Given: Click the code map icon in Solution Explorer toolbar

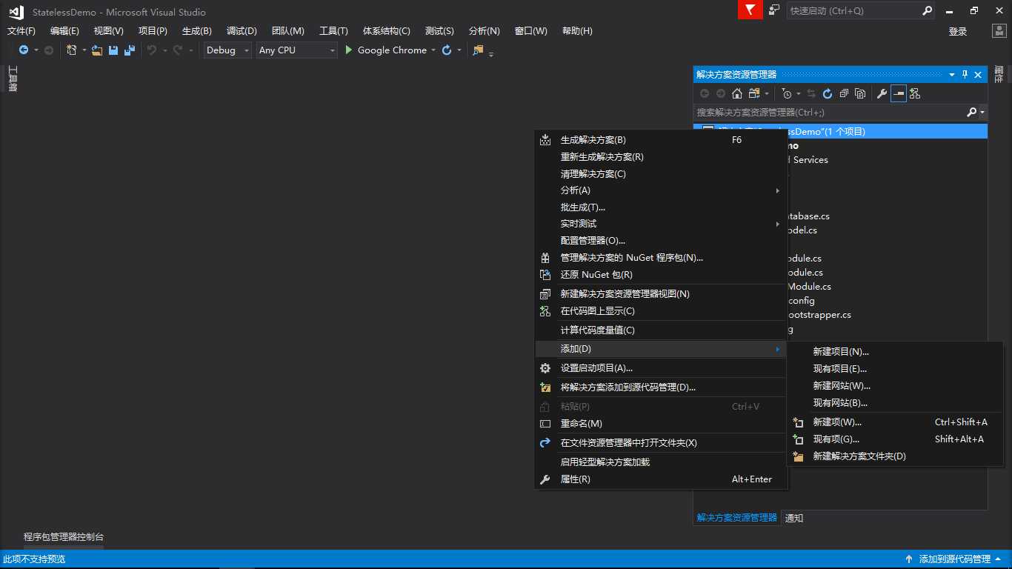Looking at the screenshot, I should pyautogui.click(x=915, y=93).
